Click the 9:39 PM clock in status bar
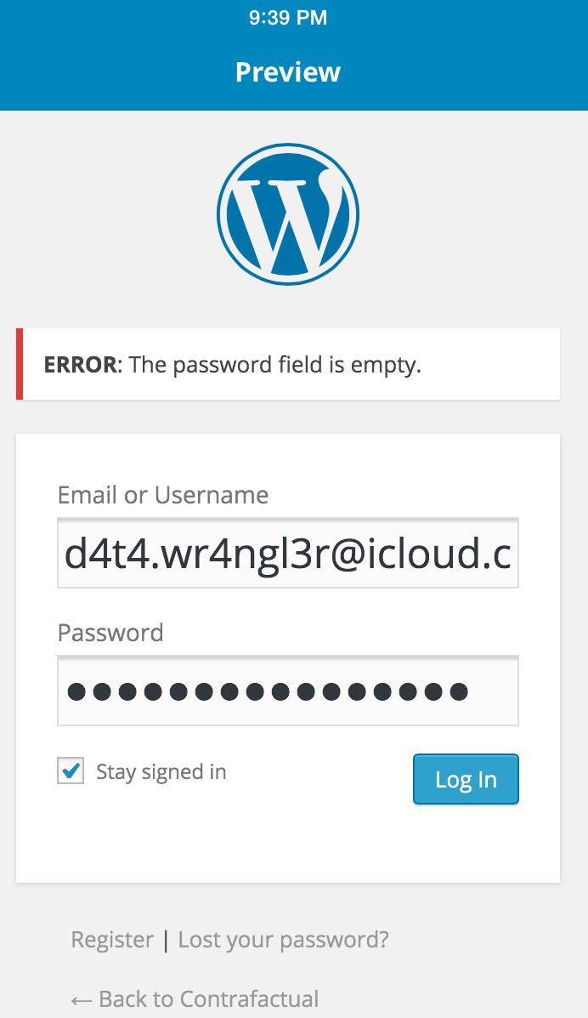588x1018 pixels. [288, 18]
